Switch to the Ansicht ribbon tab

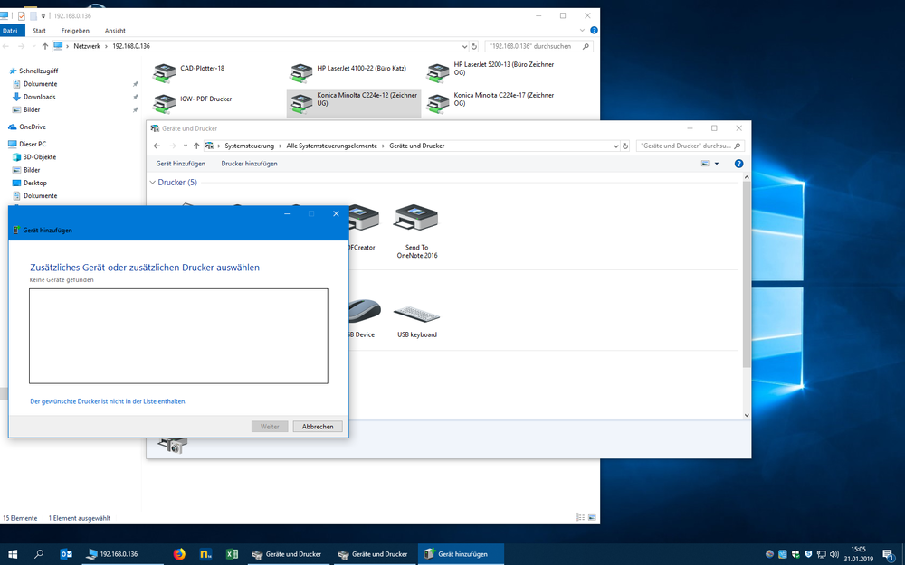coord(115,31)
